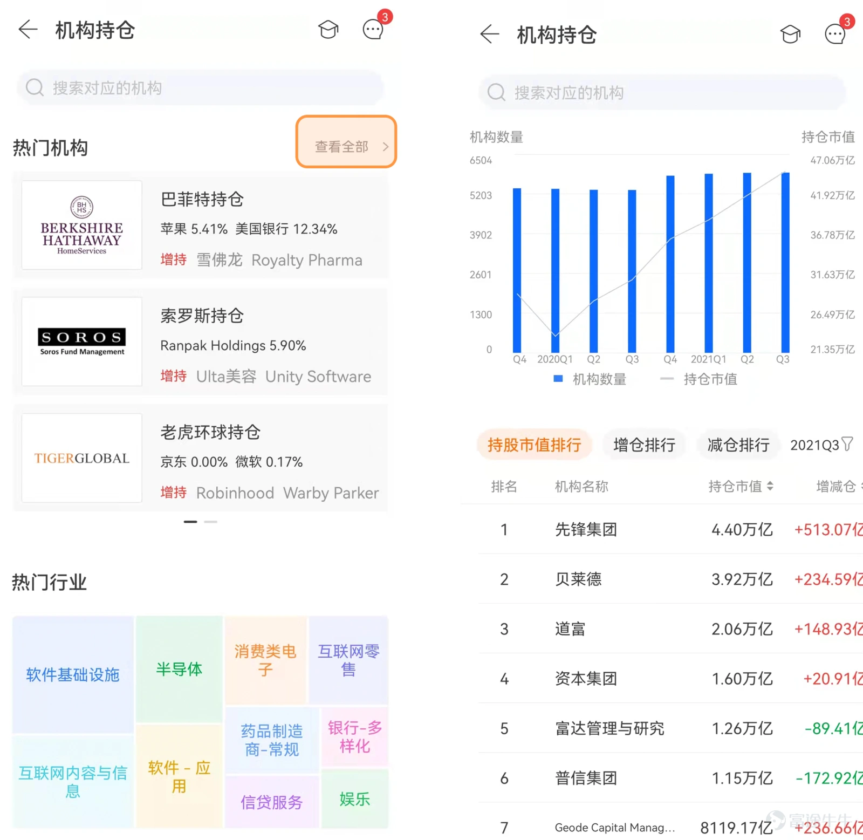Switch to 减仓排行 tab
Viewport: 863px width, 840px height.
coord(738,445)
